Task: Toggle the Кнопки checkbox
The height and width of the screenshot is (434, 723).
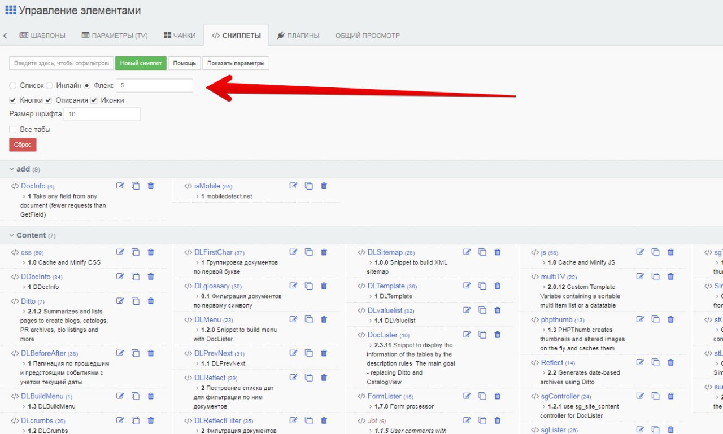Action: (x=13, y=100)
